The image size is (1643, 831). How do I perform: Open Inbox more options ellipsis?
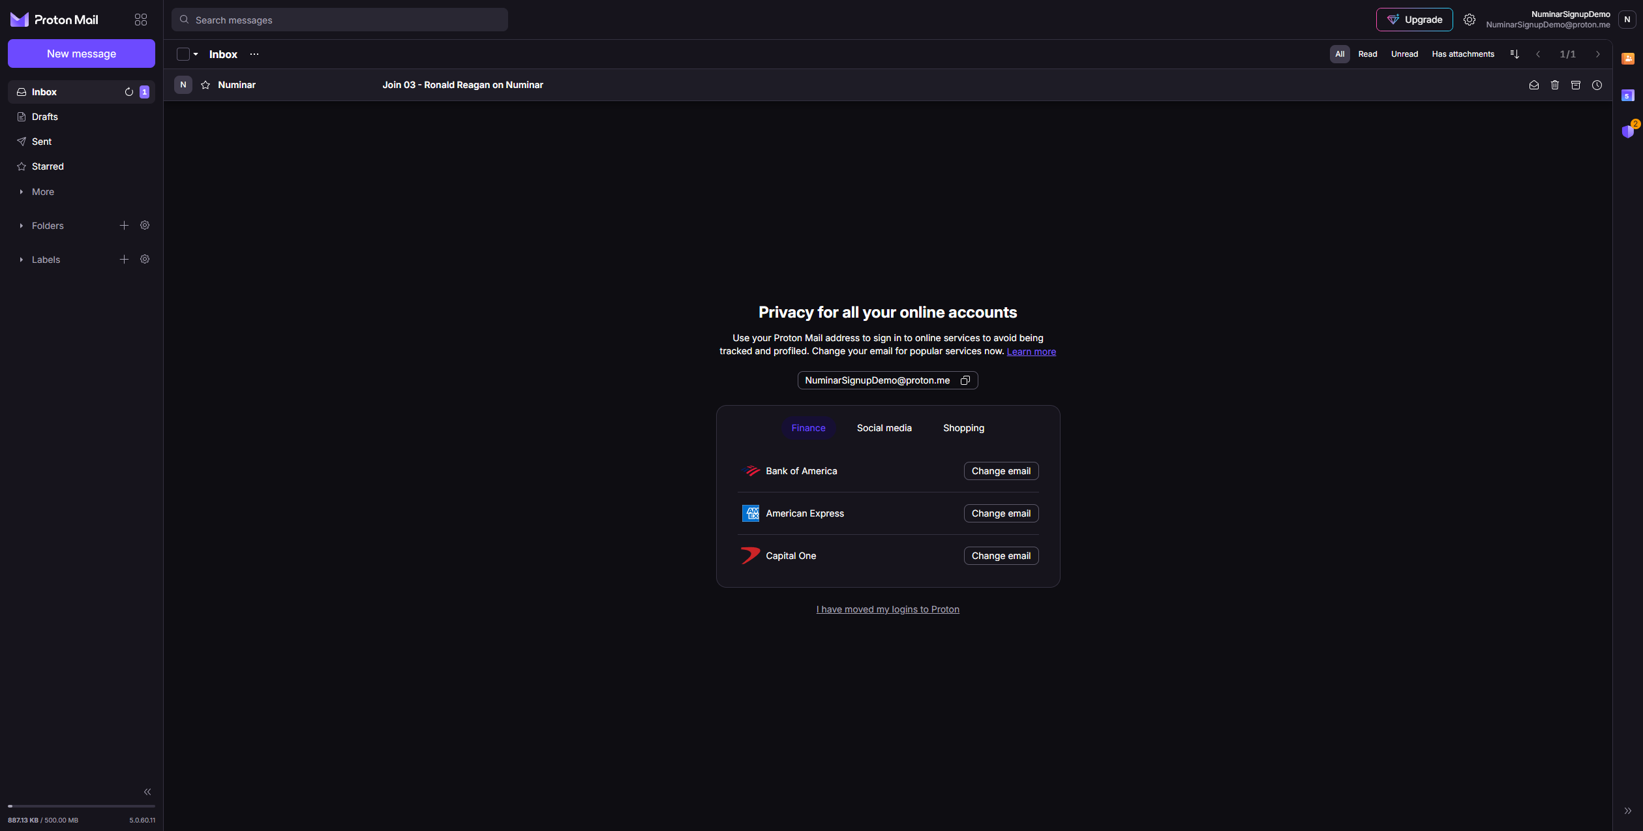pyautogui.click(x=254, y=54)
